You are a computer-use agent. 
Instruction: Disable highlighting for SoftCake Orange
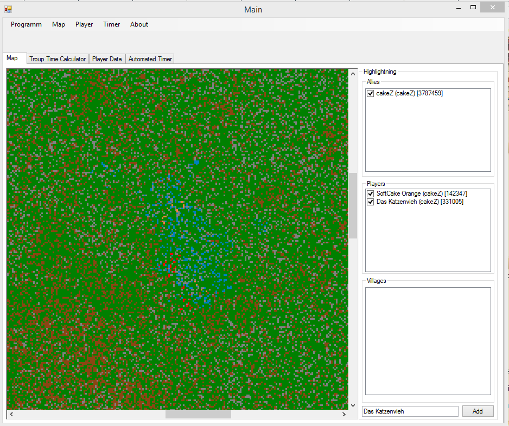point(370,193)
